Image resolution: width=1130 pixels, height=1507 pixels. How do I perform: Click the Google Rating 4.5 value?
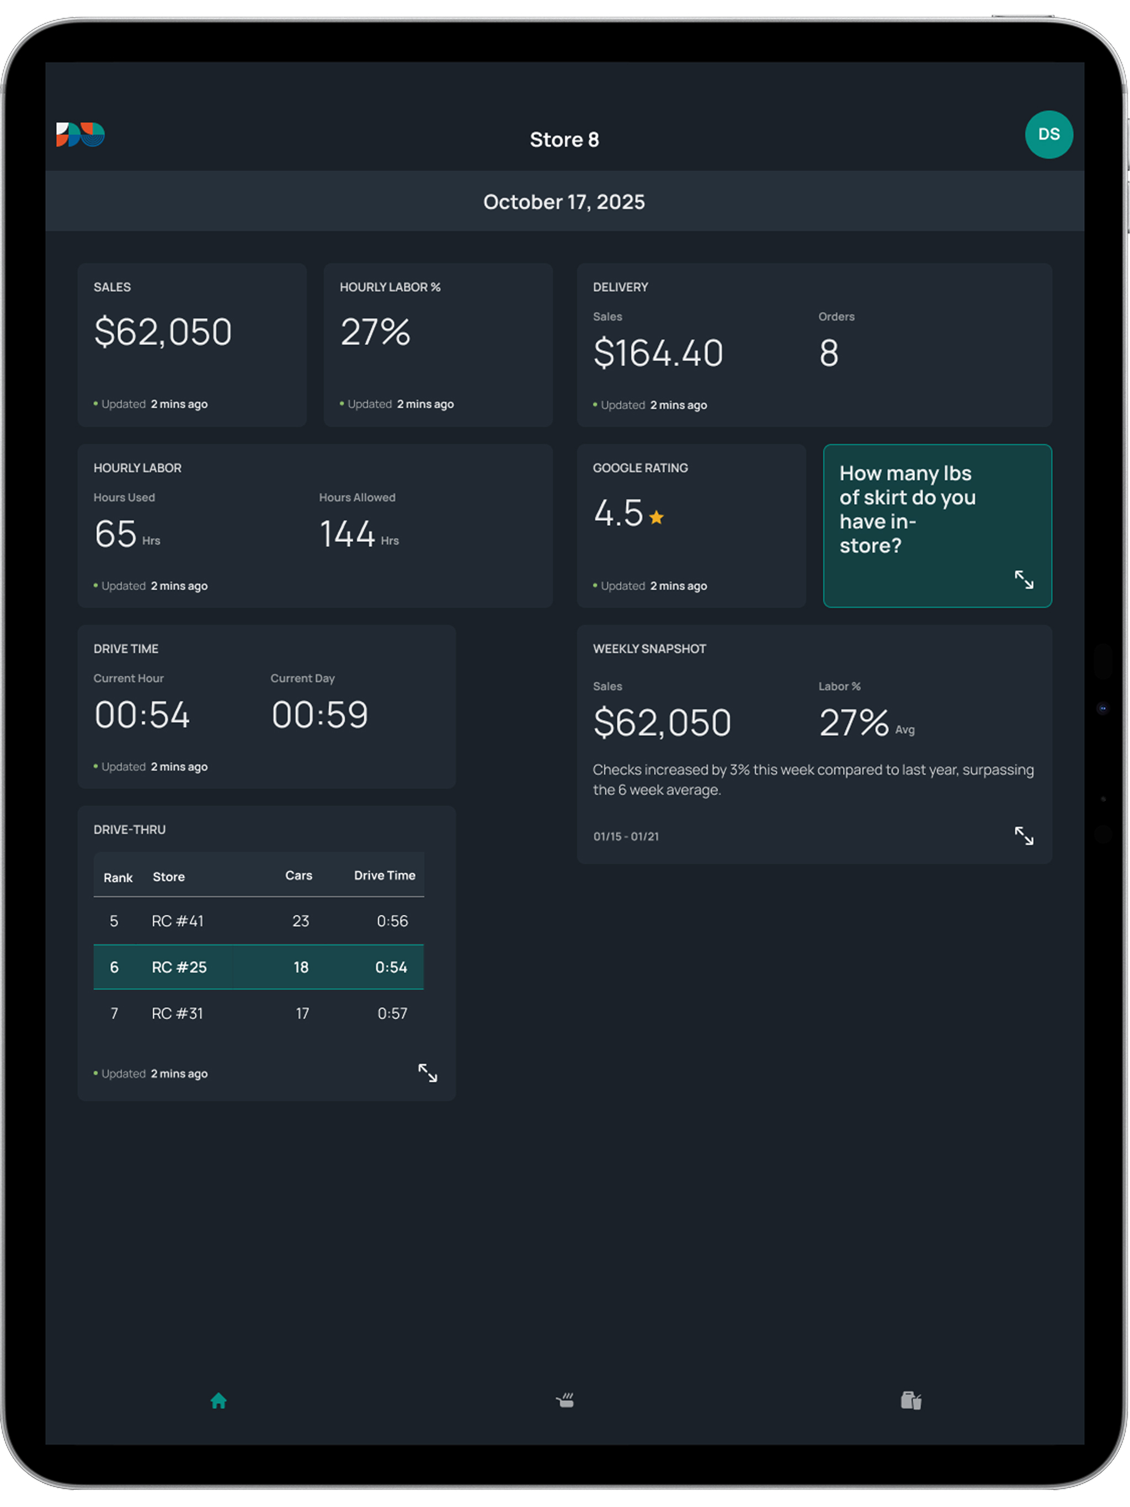pyautogui.click(x=617, y=512)
